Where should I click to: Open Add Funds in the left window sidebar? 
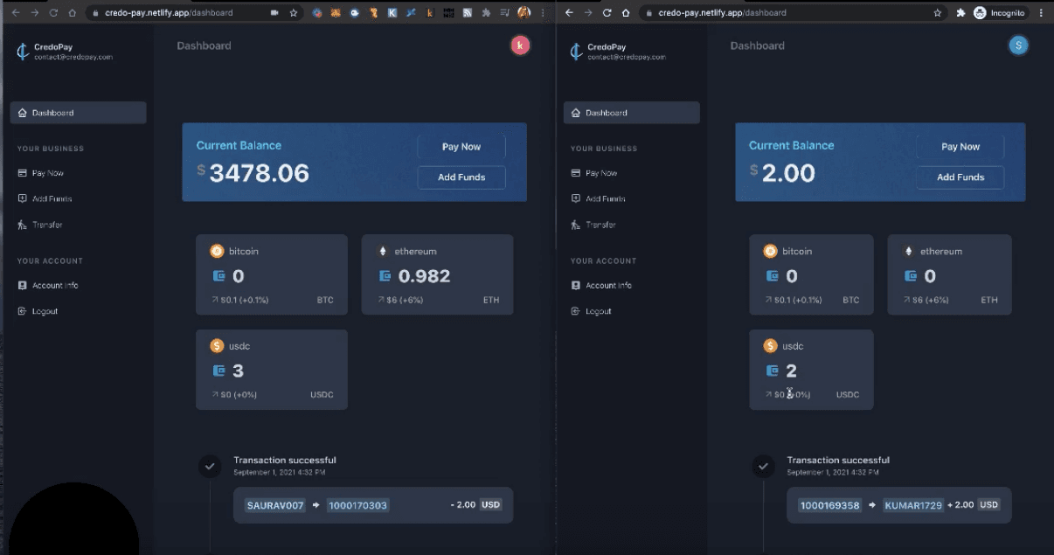click(45, 198)
